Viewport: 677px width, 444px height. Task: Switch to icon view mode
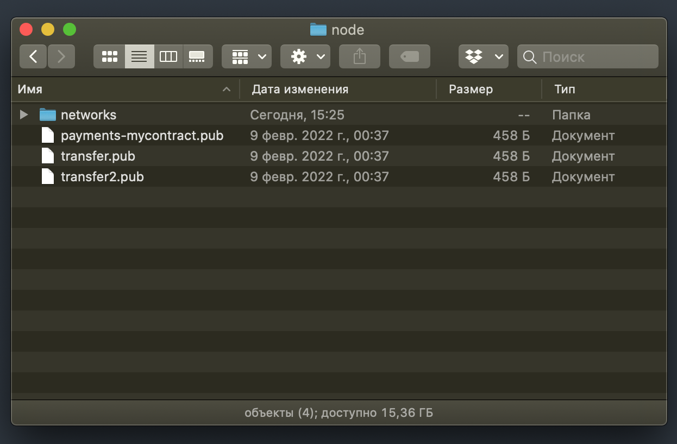tap(110, 56)
